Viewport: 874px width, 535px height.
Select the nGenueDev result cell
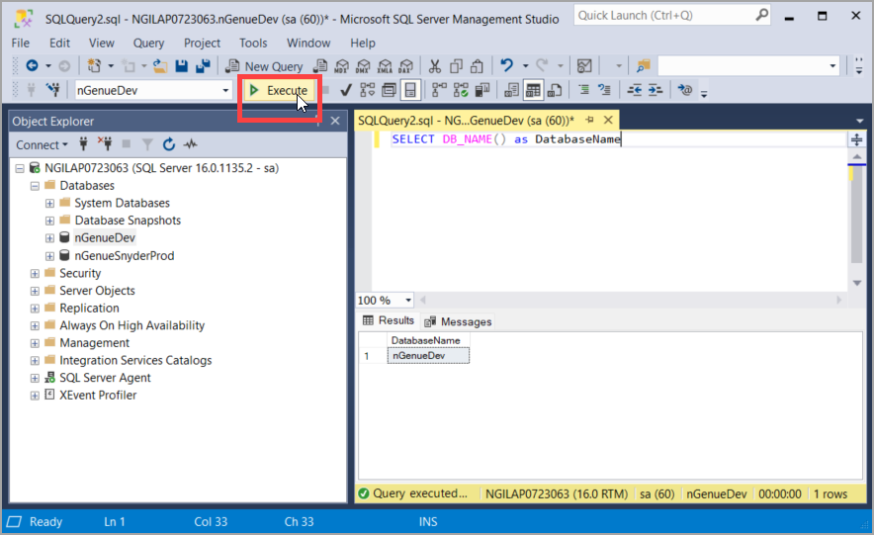[428, 356]
